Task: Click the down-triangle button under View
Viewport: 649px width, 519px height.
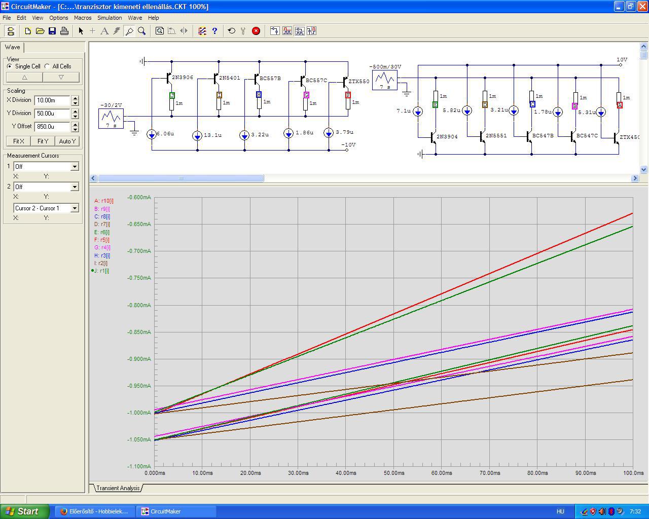Action: (61, 78)
